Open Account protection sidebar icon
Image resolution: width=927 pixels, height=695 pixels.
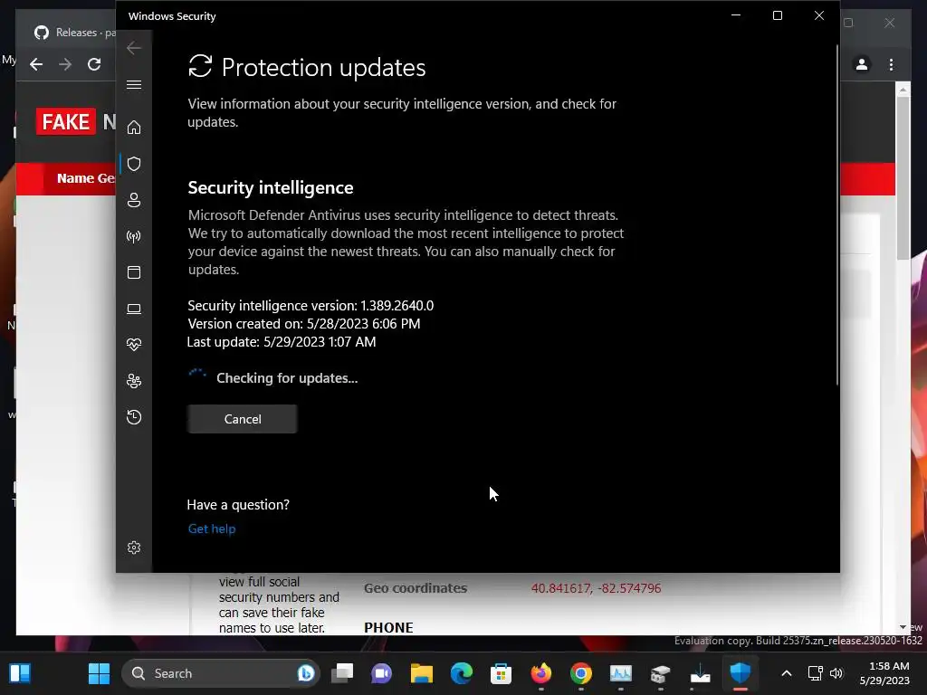(134, 200)
